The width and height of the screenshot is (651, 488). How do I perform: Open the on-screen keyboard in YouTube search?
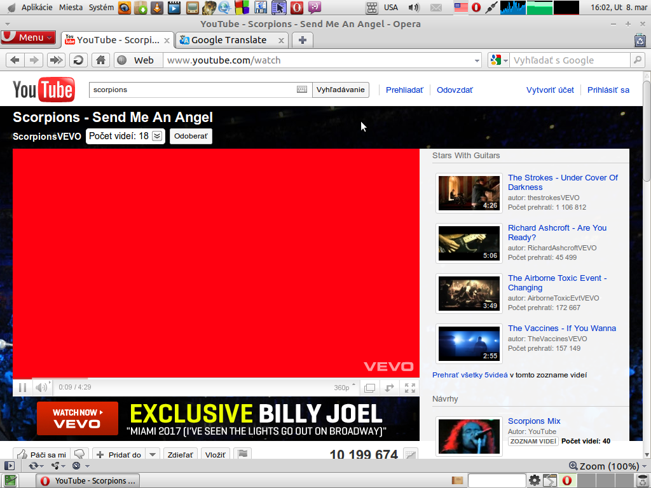[302, 89]
